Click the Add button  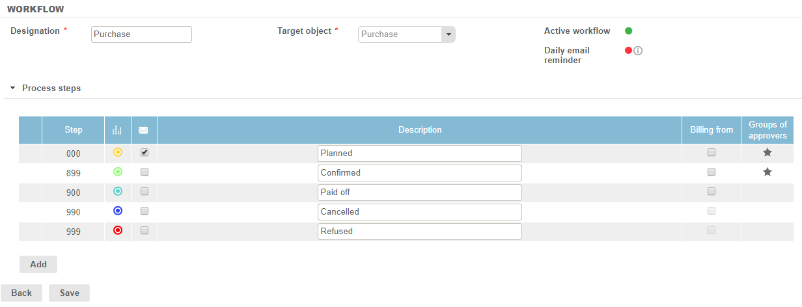[x=38, y=264]
